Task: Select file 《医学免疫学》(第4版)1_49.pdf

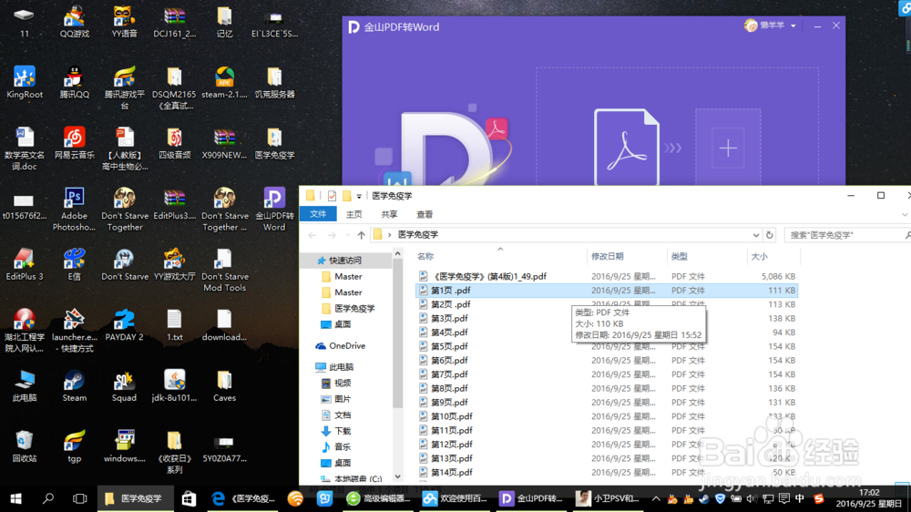Action: click(607, 276)
